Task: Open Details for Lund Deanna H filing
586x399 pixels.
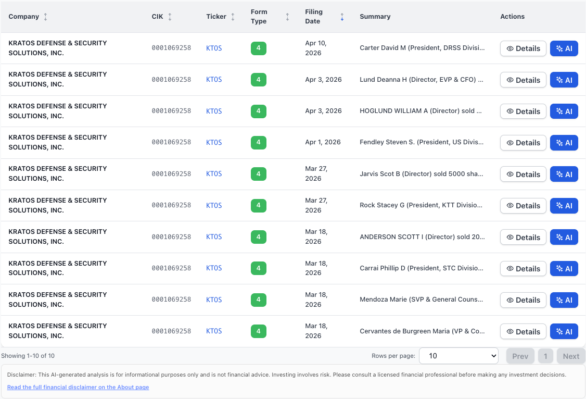Action: 523,80
